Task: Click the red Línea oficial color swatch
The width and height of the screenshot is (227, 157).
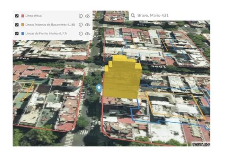Action: (22, 16)
